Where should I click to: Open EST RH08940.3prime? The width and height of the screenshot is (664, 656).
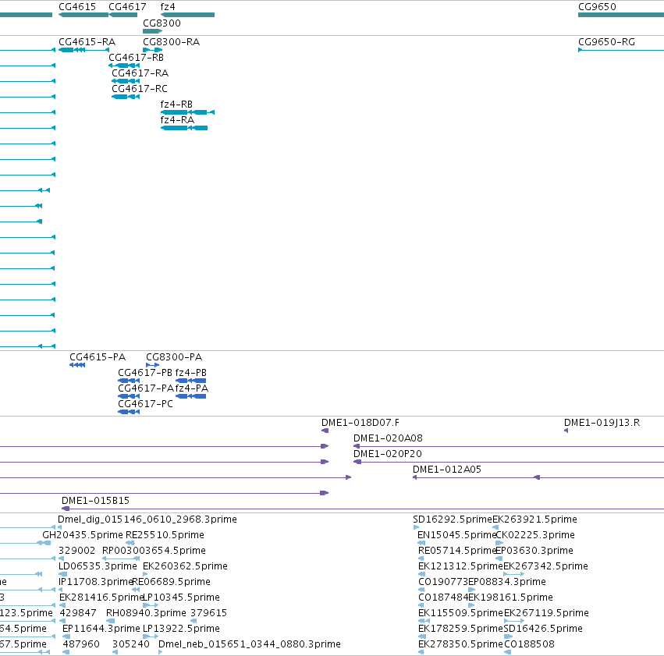pyautogui.click(x=146, y=613)
